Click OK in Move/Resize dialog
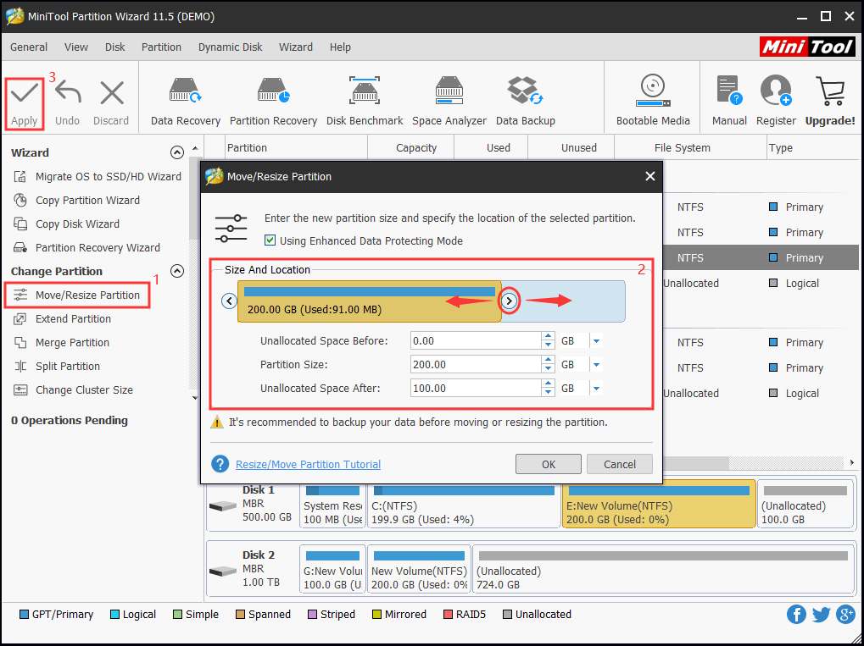Viewport: 864px width, 646px height. point(549,464)
